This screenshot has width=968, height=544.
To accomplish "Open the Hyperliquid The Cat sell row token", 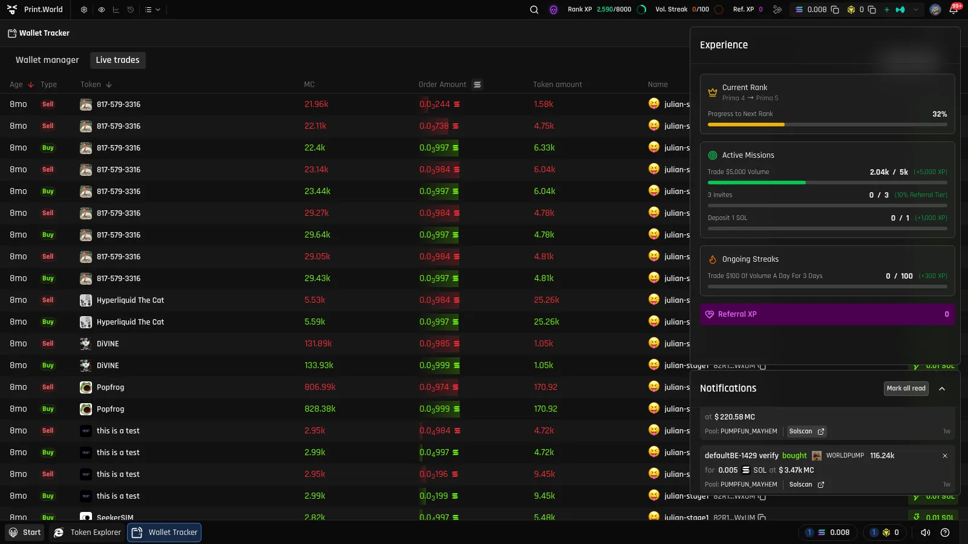I will click(130, 300).
